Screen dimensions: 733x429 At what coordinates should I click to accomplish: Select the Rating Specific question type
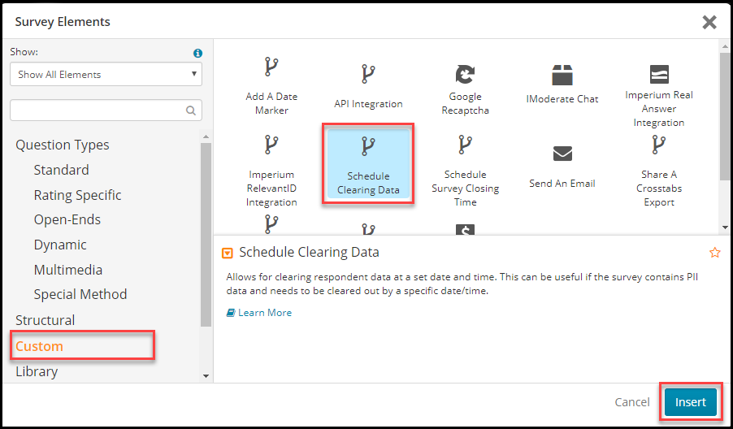tap(77, 195)
